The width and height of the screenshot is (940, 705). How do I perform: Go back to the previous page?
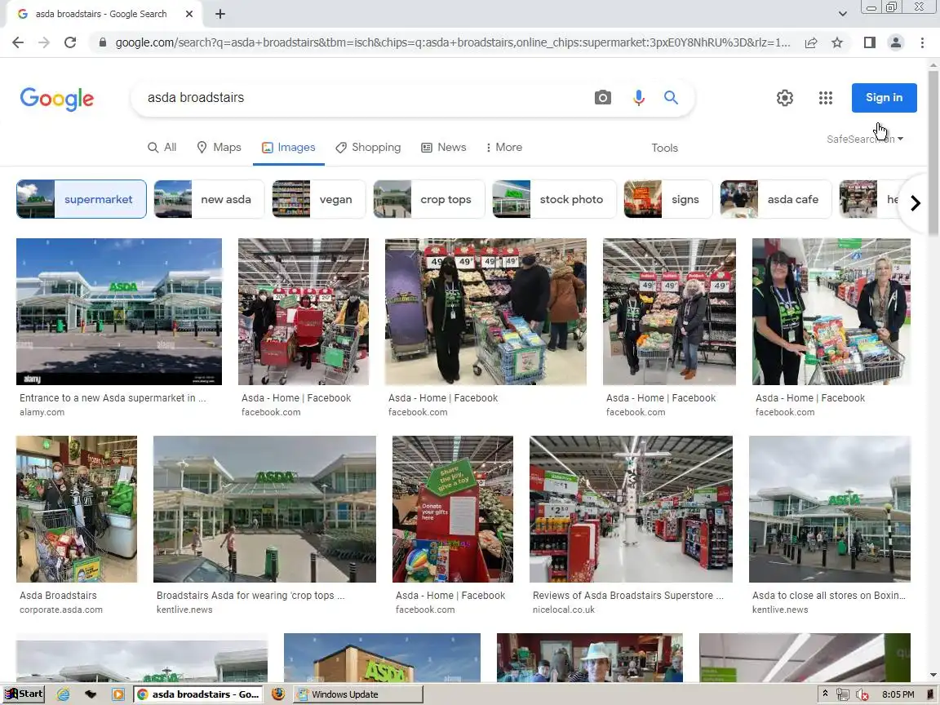[x=18, y=42]
